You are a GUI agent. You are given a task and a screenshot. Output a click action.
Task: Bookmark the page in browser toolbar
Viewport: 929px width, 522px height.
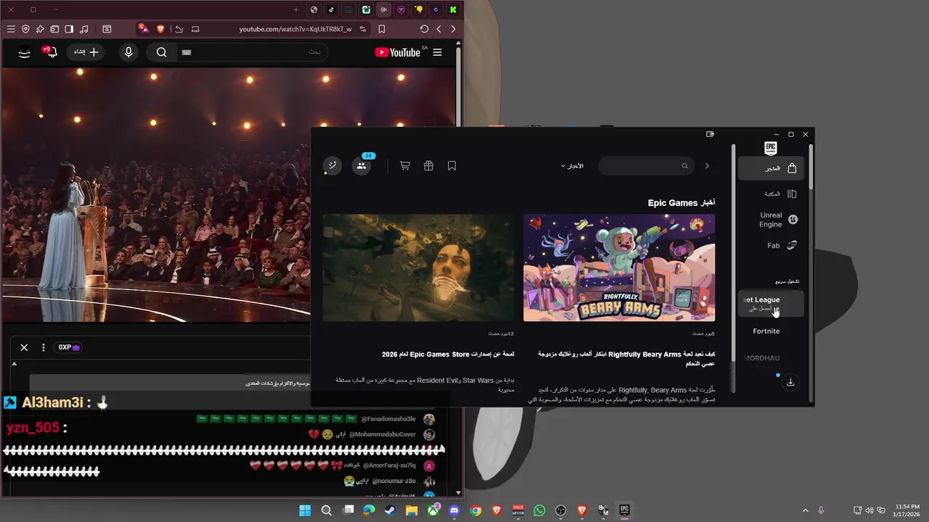coord(382,29)
